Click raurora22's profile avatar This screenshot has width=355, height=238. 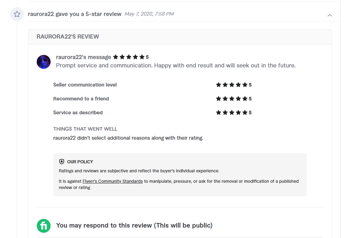44,61
